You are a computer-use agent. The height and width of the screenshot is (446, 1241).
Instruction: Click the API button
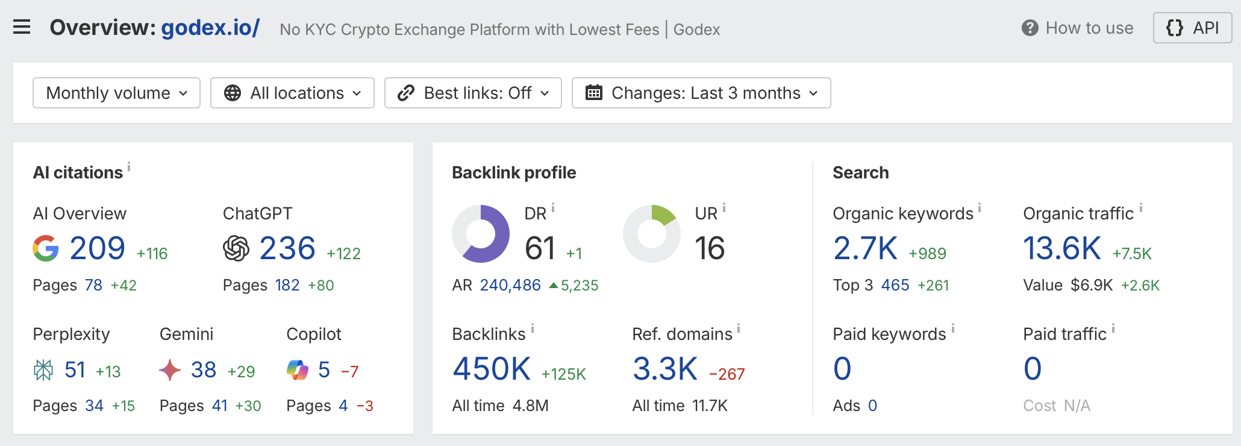point(1192,28)
